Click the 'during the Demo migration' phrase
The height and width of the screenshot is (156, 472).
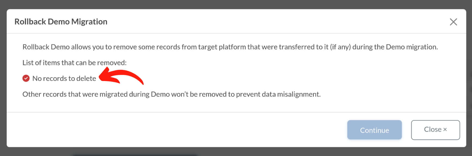(x=395, y=47)
